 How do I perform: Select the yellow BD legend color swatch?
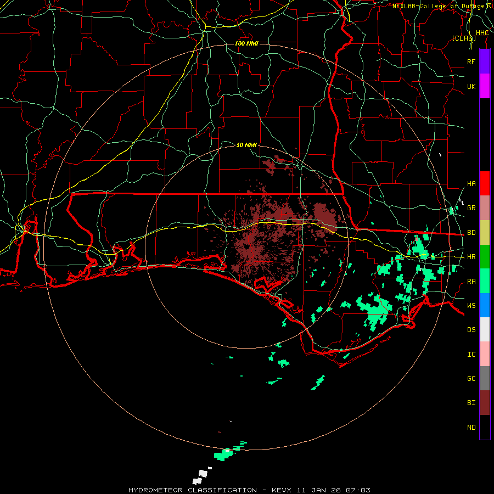coord(485,232)
